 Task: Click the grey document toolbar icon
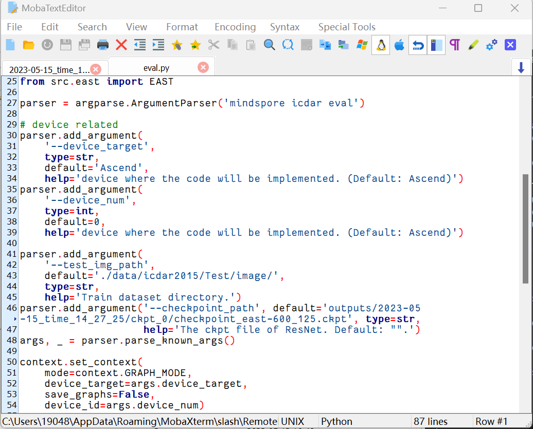tap(307, 45)
